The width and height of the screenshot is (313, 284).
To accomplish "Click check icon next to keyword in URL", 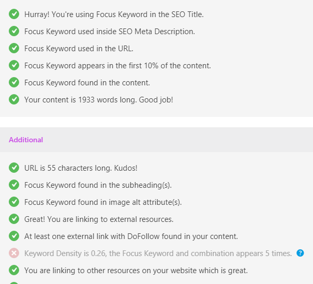I will [x=14, y=49].
